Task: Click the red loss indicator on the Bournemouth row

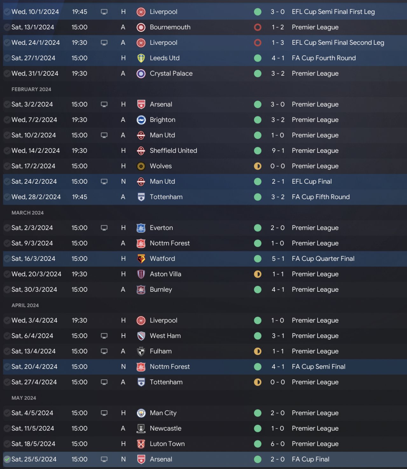Action: (x=258, y=27)
